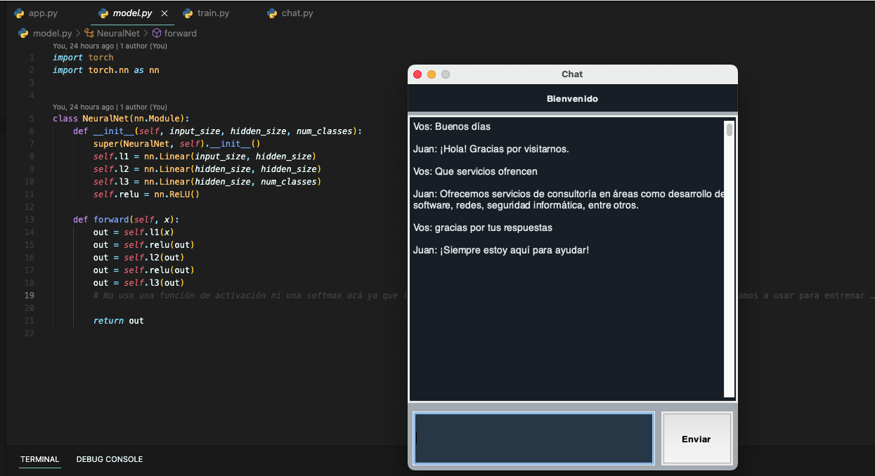The width and height of the screenshot is (875, 476).
Task: Select model.py in the breadcrumb path
Action: tap(52, 33)
